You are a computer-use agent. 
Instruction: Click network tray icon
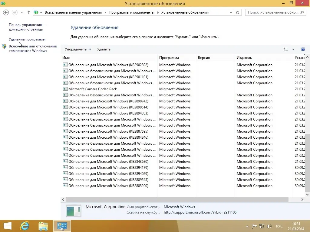tap(262, 226)
